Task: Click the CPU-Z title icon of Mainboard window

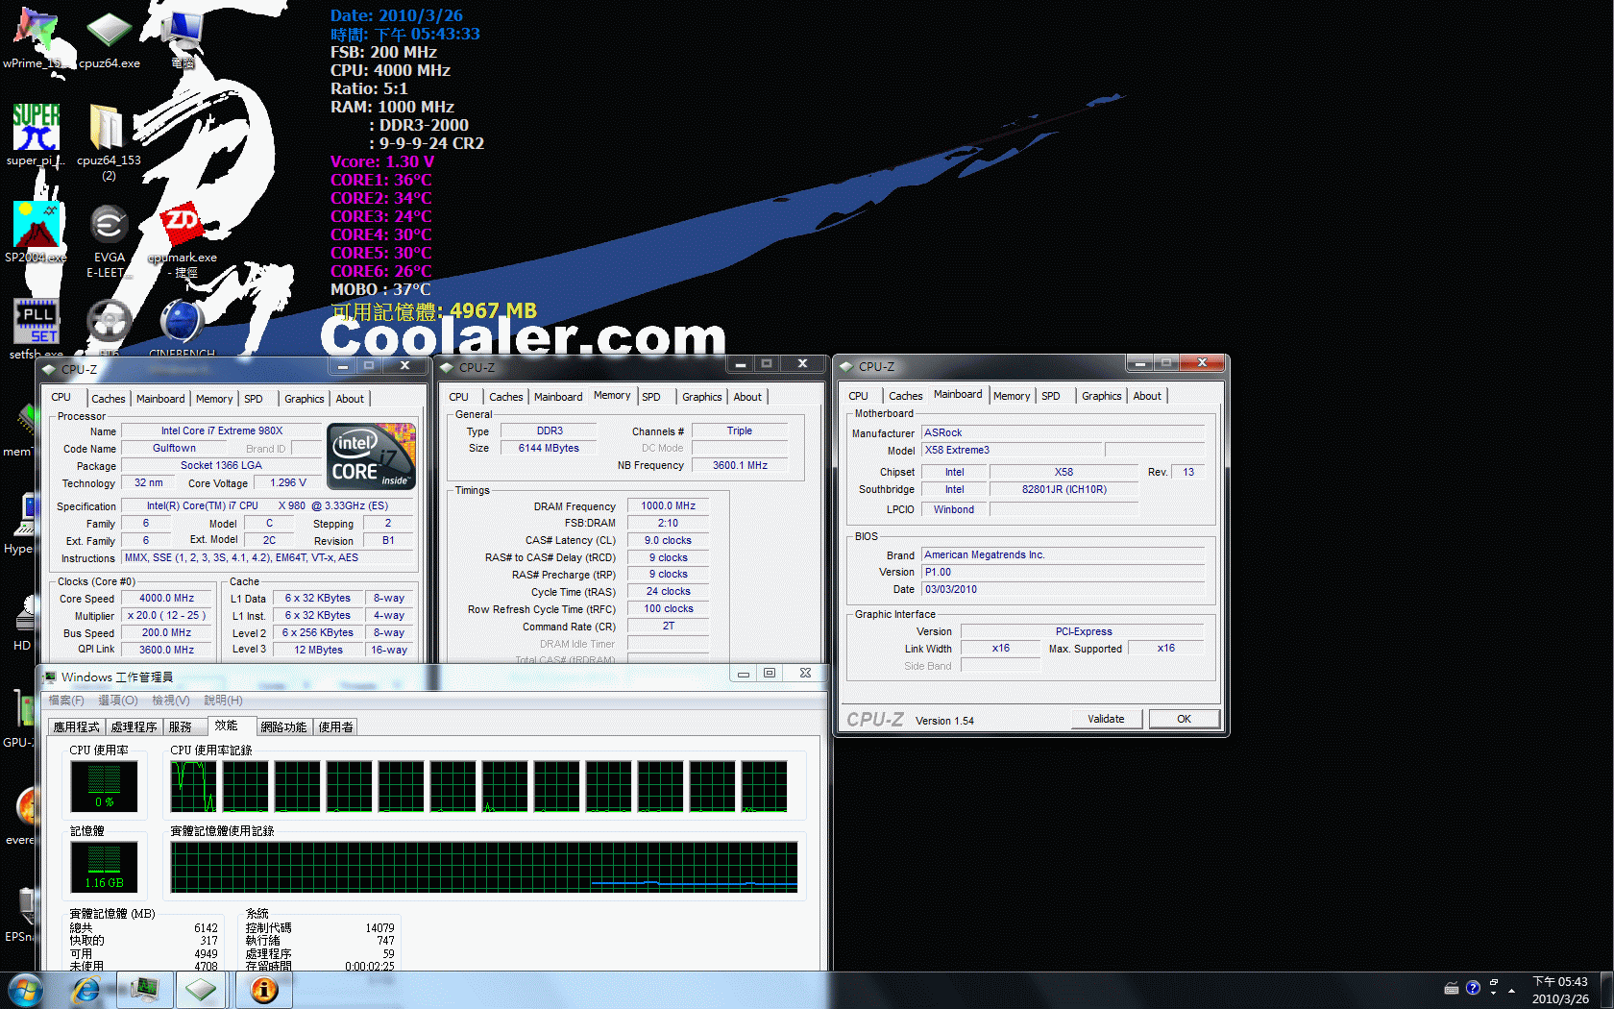Action: [846, 367]
